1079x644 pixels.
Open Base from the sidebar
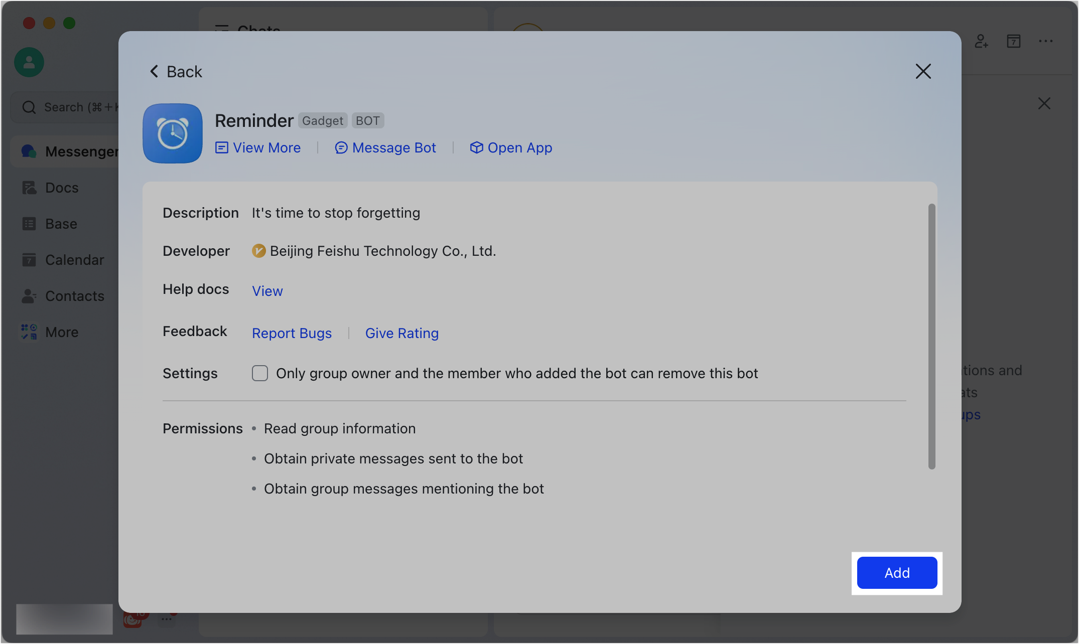[61, 224]
